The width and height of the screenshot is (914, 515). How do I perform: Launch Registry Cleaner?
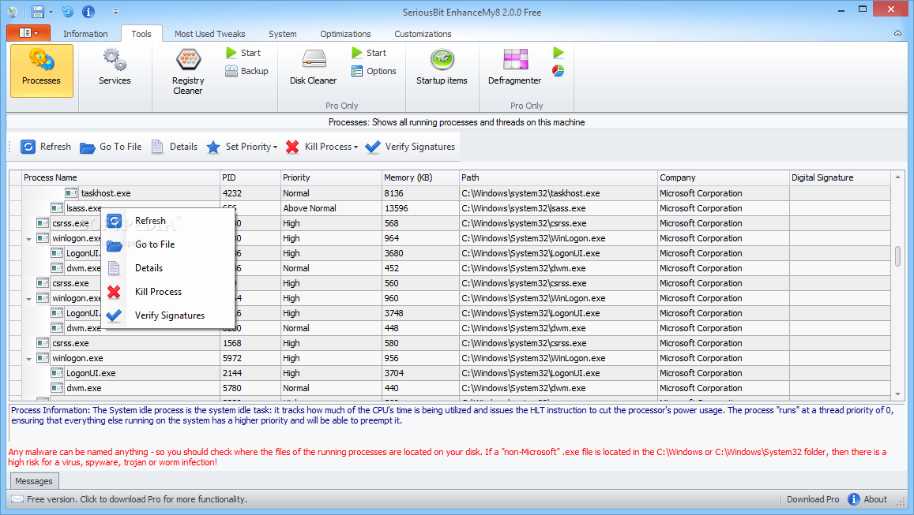(188, 72)
